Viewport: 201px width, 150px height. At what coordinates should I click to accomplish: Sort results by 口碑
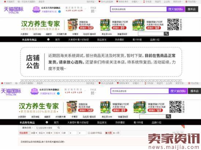click(x=64, y=133)
